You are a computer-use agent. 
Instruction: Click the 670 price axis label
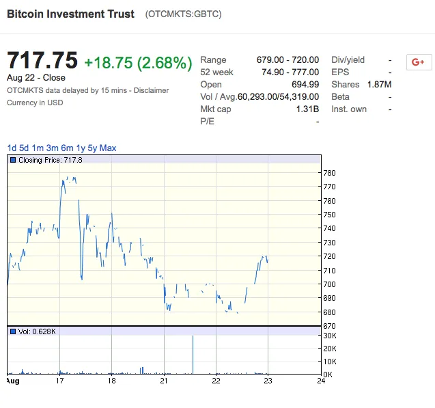330,326
